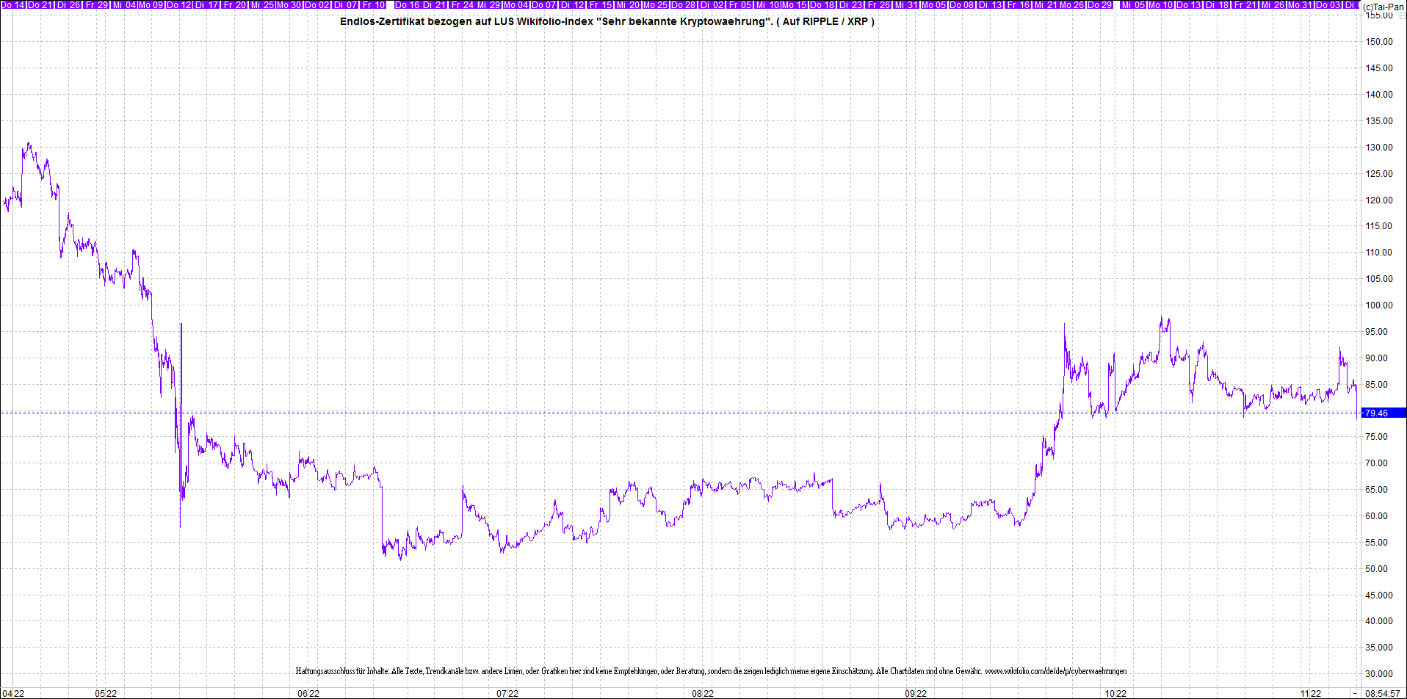Select the 'Do 29' date label
Viewport: 1407px width, 699px height.
[1099, 4]
